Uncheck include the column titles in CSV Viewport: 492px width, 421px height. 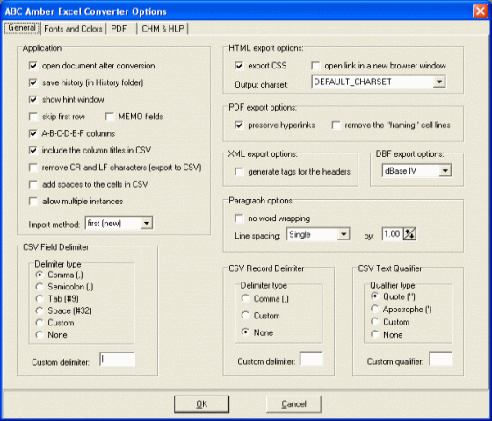(x=33, y=150)
